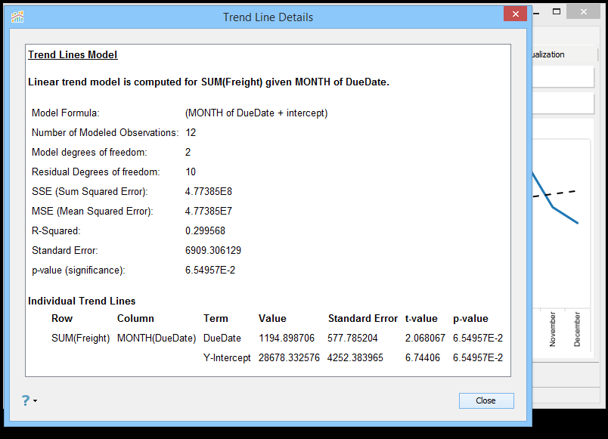Click the Y-Intercept term label
Viewport: 608px width, 439px height.
pos(227,357)
